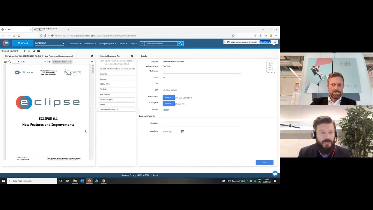373x210 pixels.
Task: Click taskbar search box
Action: coord(32,181)
